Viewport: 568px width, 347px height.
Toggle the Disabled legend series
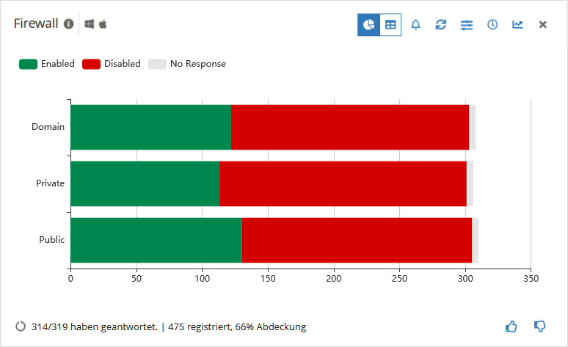(112, 64)
